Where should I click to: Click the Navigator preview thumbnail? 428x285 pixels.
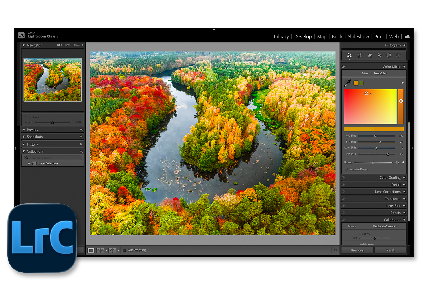pos(53,80)
